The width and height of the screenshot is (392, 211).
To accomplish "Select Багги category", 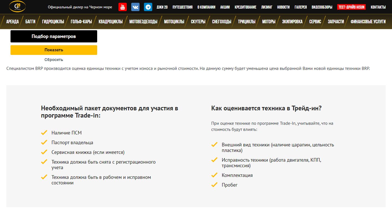I will click(30, 22).
